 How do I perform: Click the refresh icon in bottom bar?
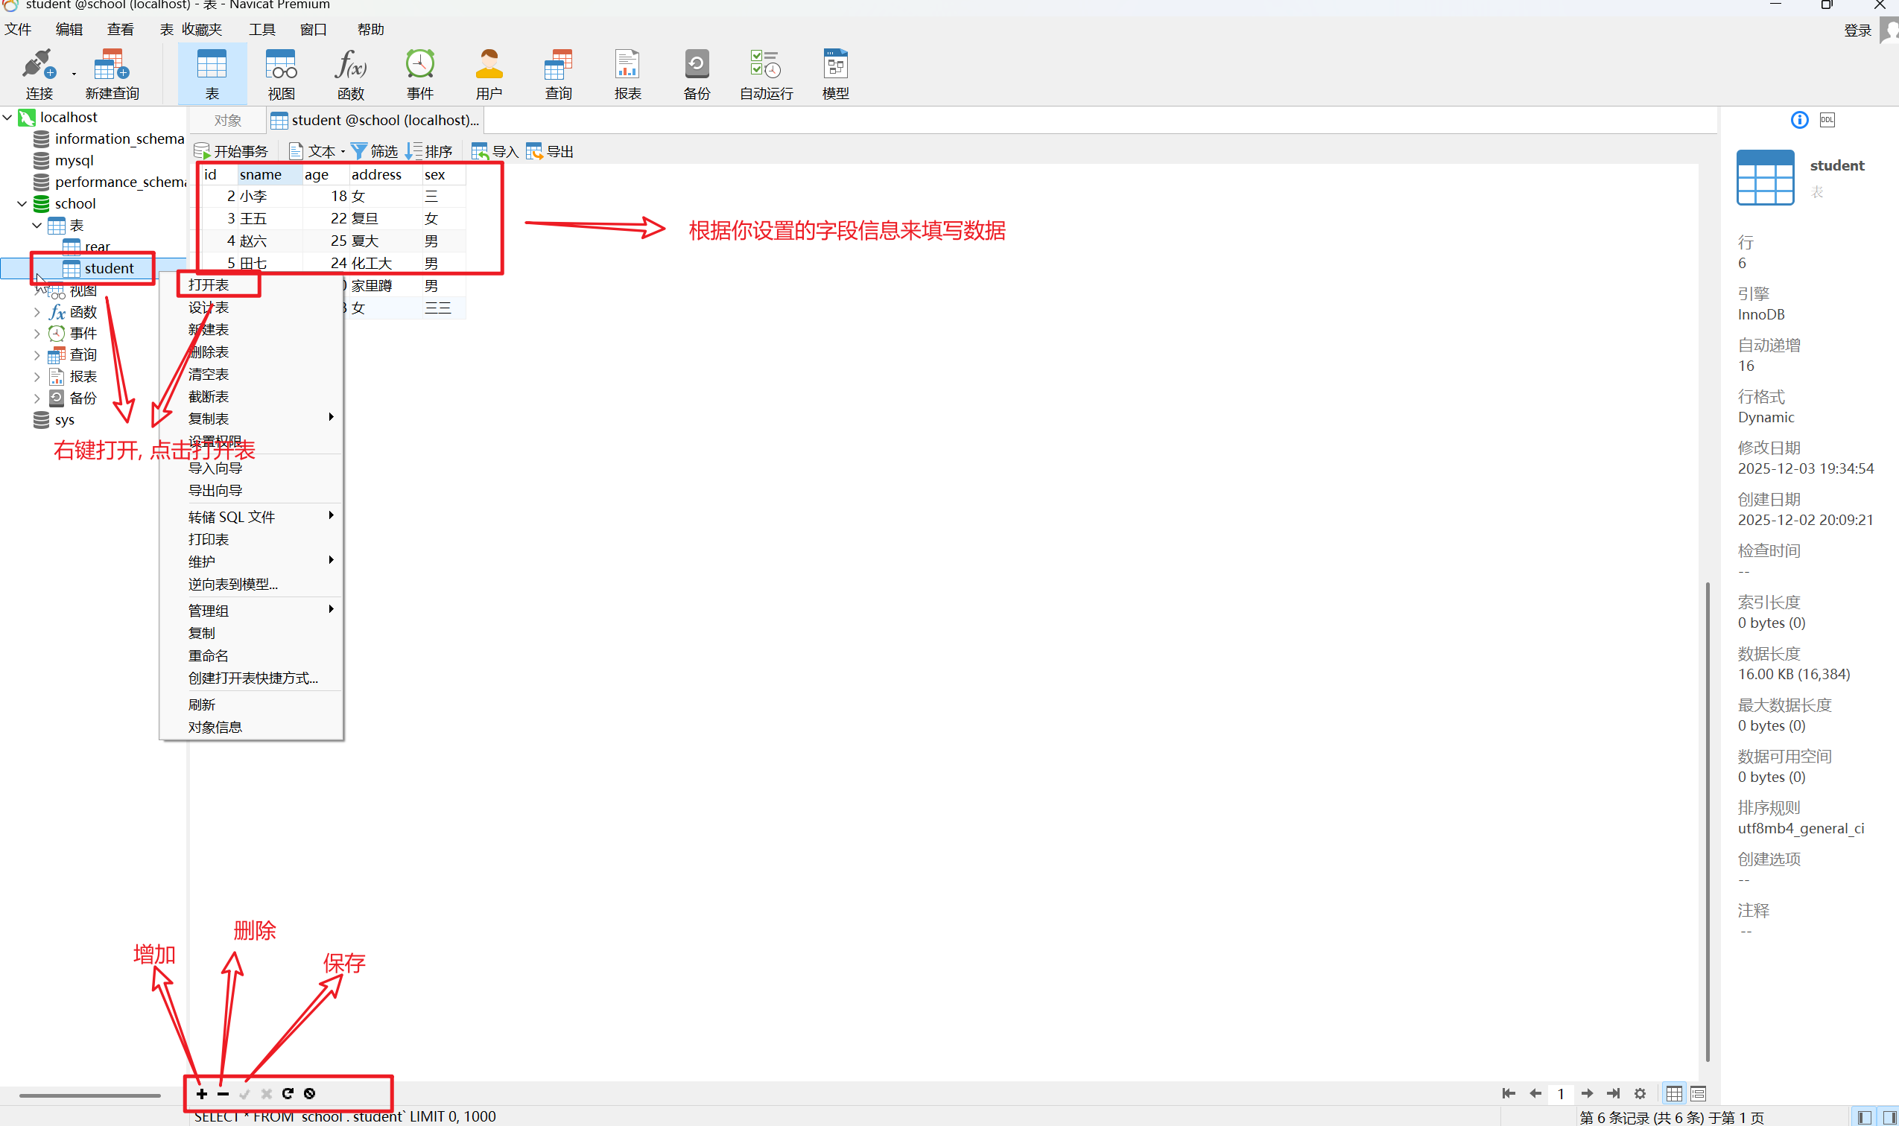click(x=288, y=1093)
